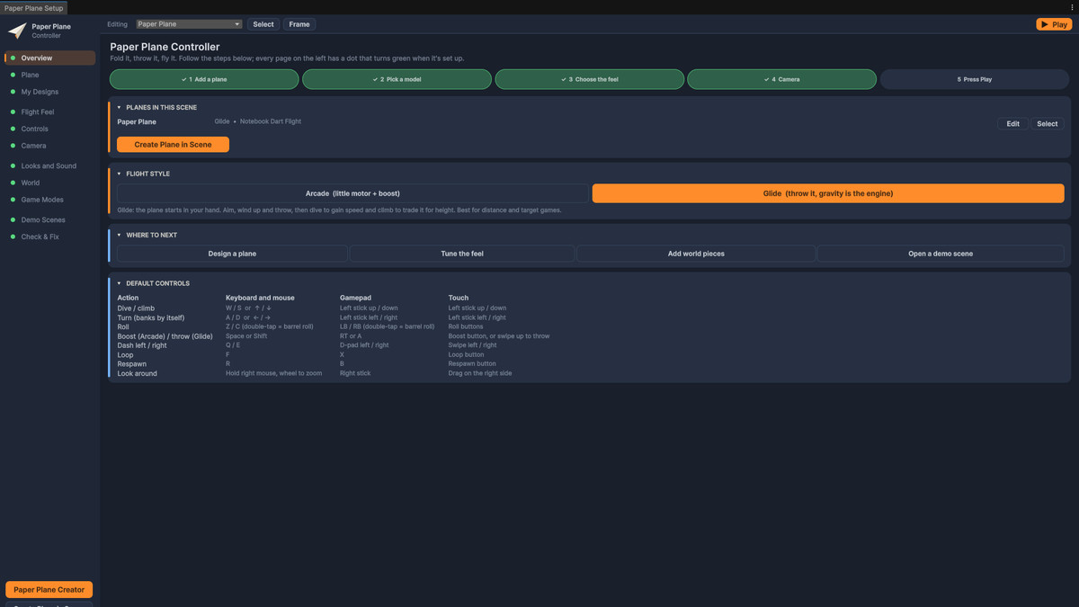Click the Select button beside Frame
1079x607 pixels.
(x=263, y=24)
